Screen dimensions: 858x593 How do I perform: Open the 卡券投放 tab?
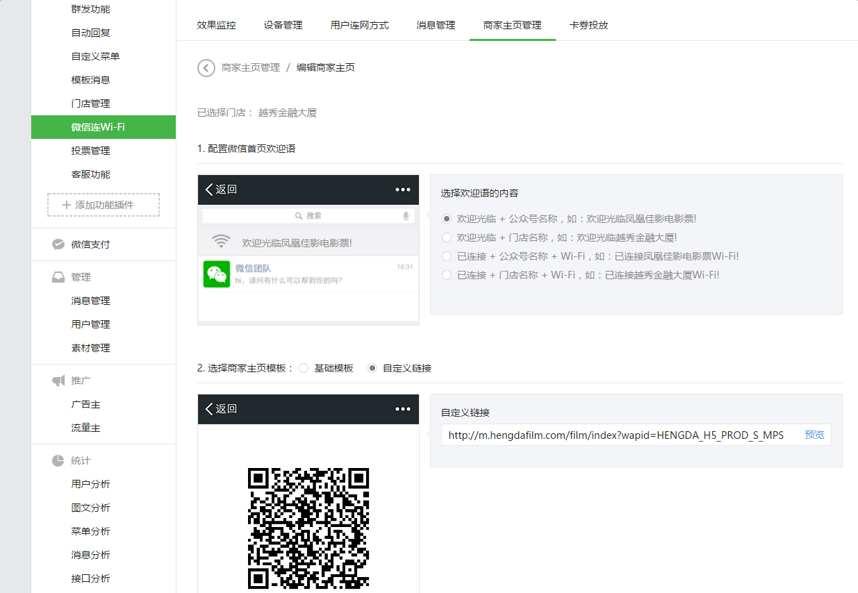(588, 25)
